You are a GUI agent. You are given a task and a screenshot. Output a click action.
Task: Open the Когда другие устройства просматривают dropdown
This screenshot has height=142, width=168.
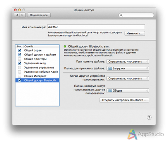point(128,79)
